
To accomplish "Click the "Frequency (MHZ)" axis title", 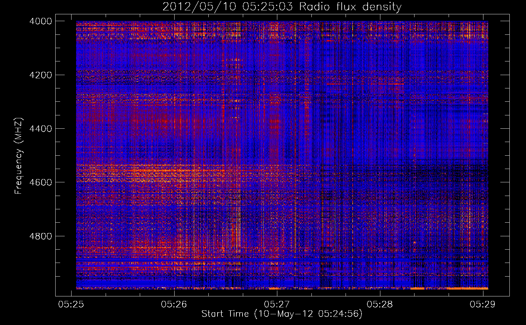I will [x=19, y=156].
